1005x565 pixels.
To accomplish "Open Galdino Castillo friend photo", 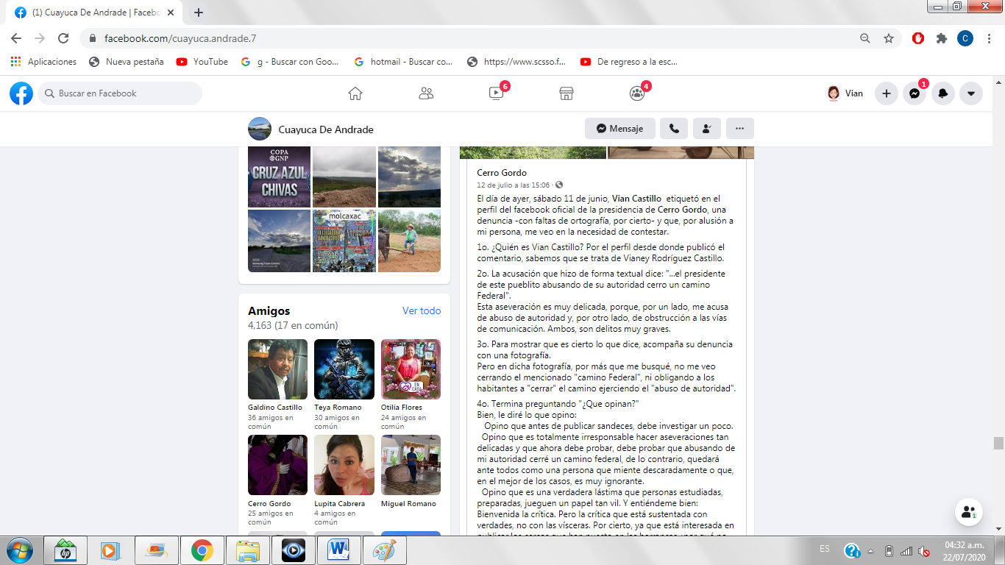I will tap(278, 369).
